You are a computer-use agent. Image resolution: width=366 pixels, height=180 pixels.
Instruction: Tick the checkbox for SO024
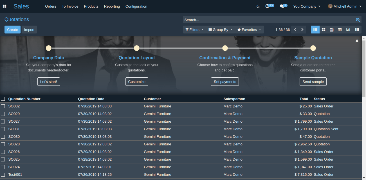coord(3,167)
